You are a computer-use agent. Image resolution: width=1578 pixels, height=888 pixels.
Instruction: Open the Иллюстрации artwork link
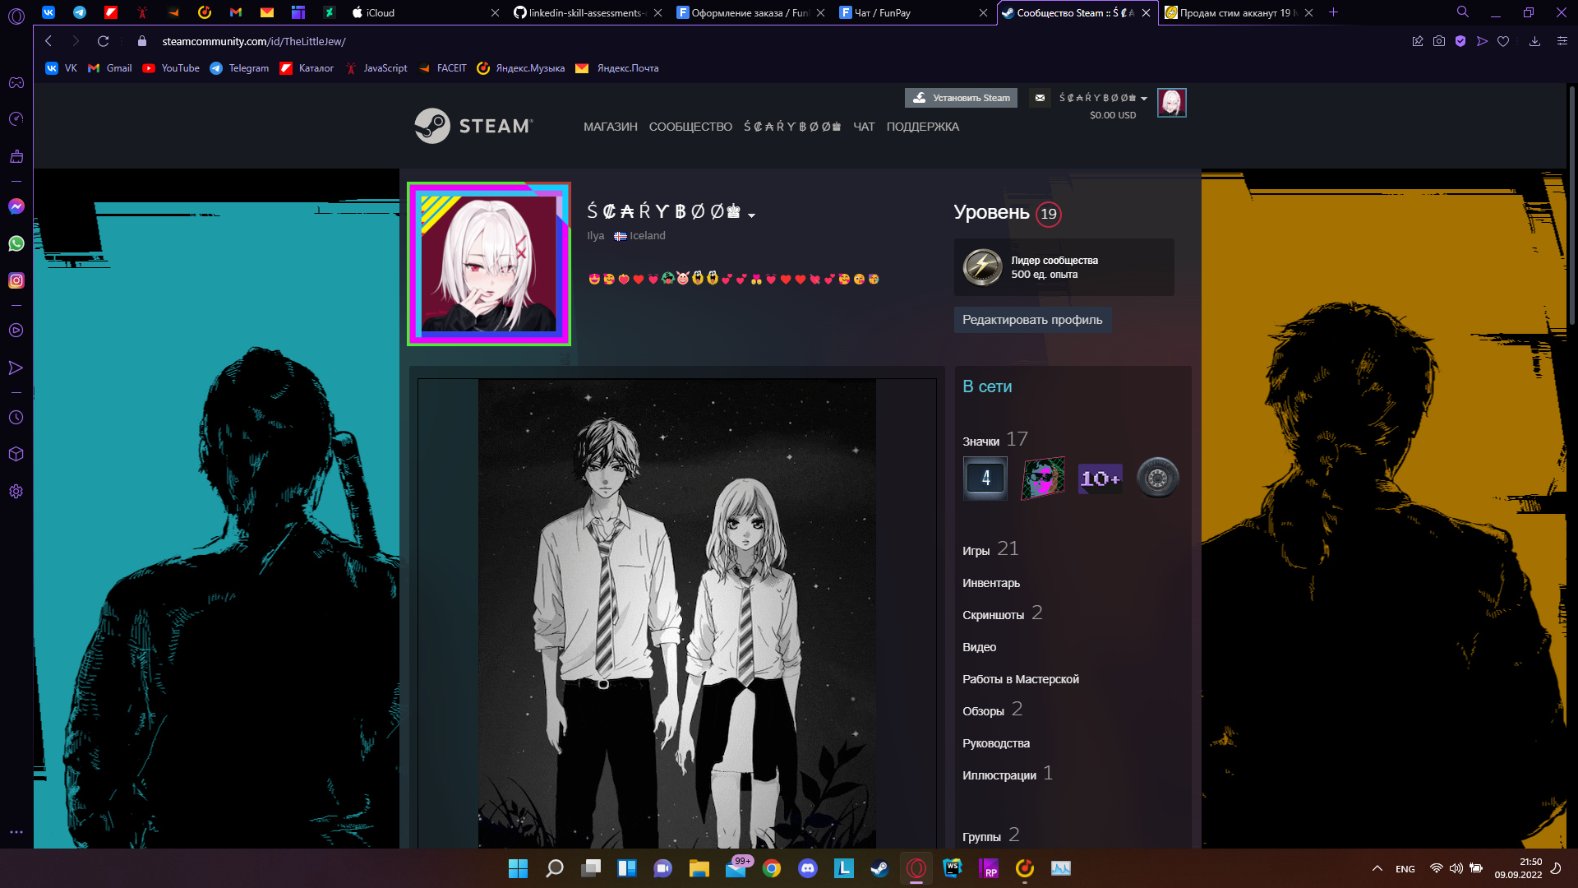click(999, 775)
